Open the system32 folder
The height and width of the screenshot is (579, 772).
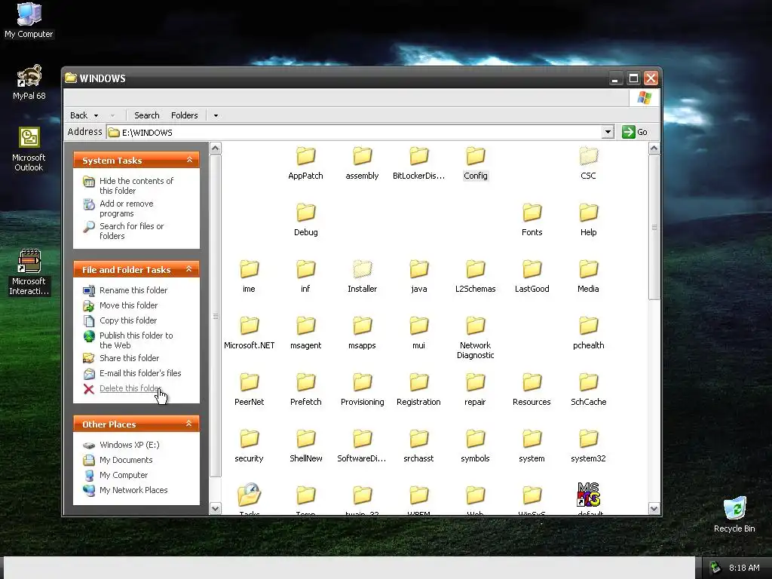(588, 446)
